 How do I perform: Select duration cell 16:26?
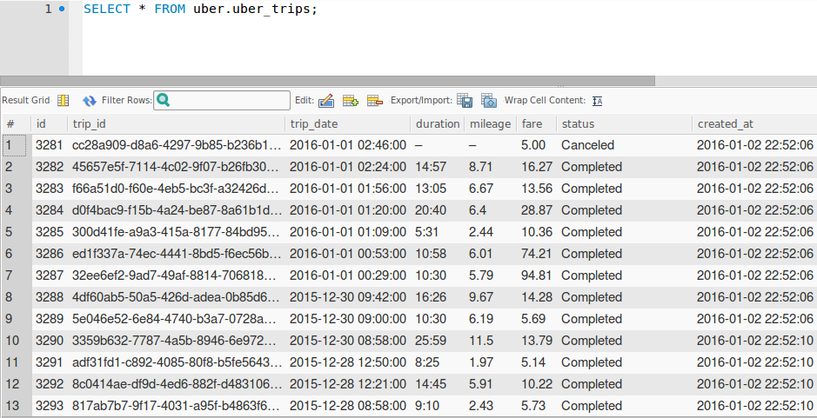[437, 297]
